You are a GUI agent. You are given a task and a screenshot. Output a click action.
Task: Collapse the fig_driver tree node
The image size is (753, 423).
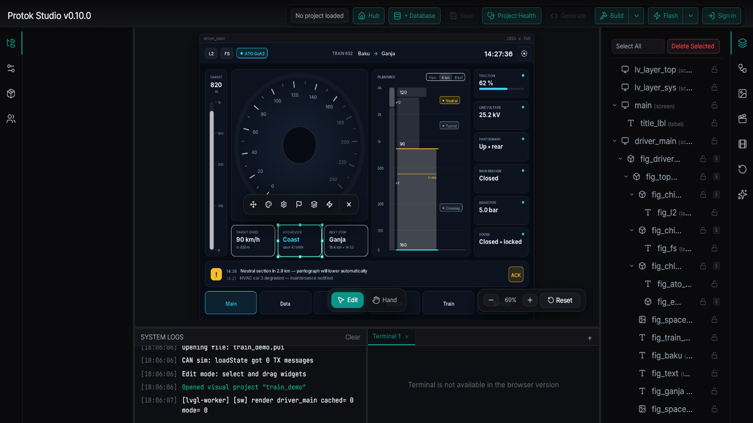[x=621, y=159]
